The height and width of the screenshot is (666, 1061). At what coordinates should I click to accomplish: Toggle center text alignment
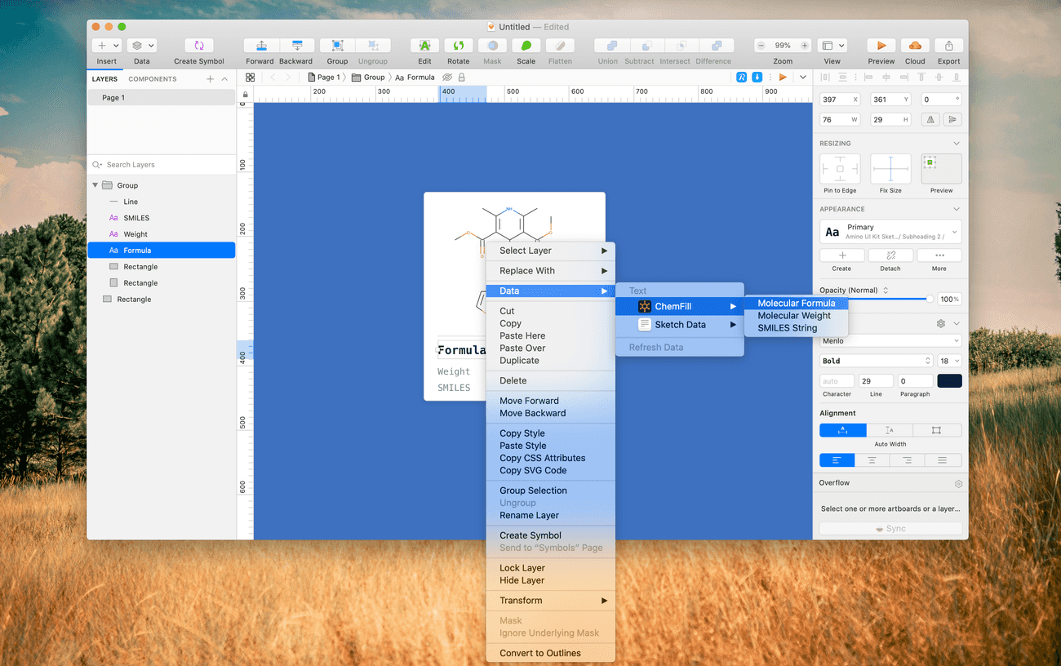pos(872,460)
